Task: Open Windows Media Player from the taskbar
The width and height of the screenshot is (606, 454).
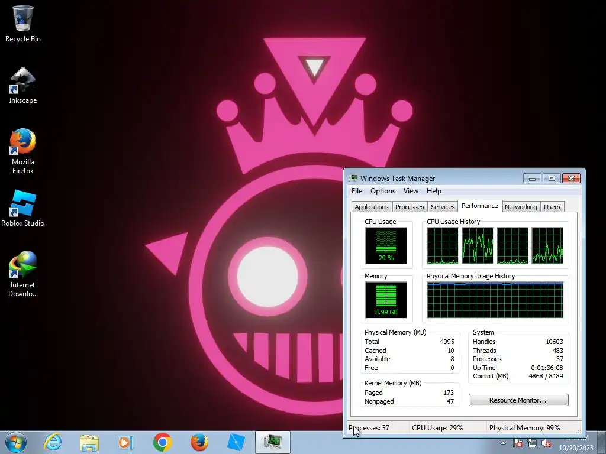Action: tap(125, 442)
